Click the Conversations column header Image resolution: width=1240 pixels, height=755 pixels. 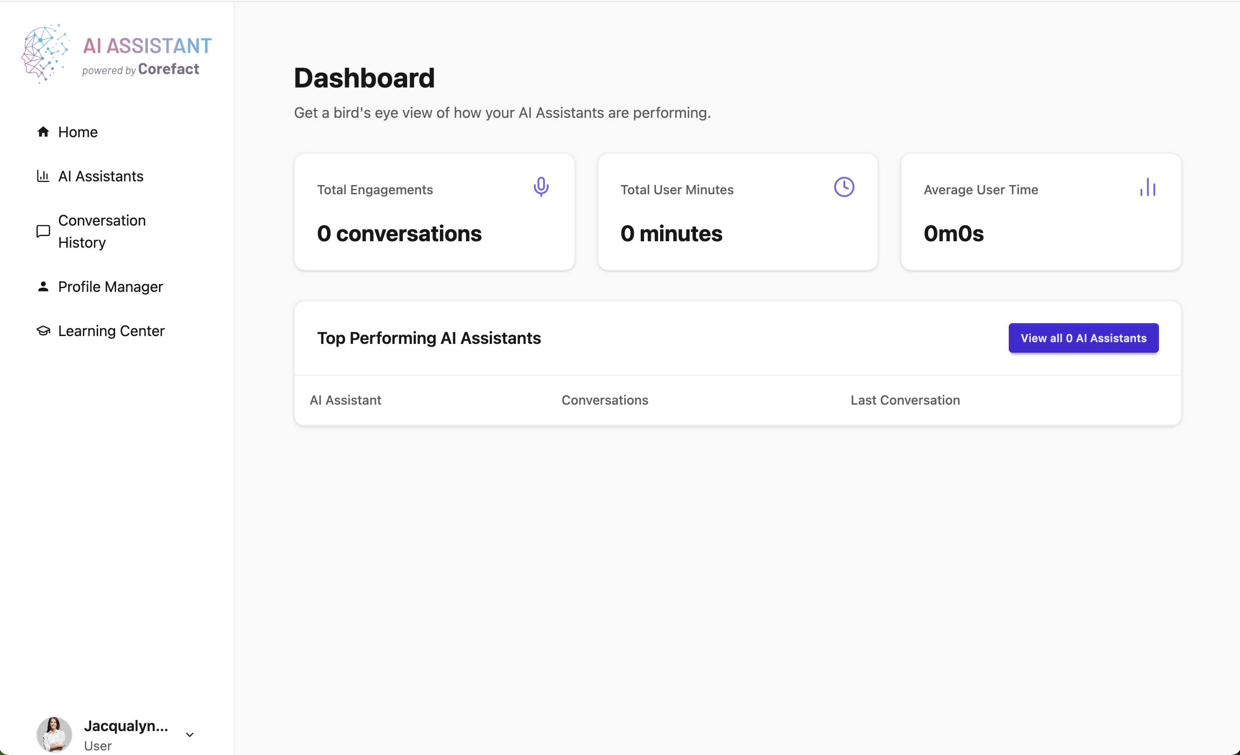coord(604,401)
